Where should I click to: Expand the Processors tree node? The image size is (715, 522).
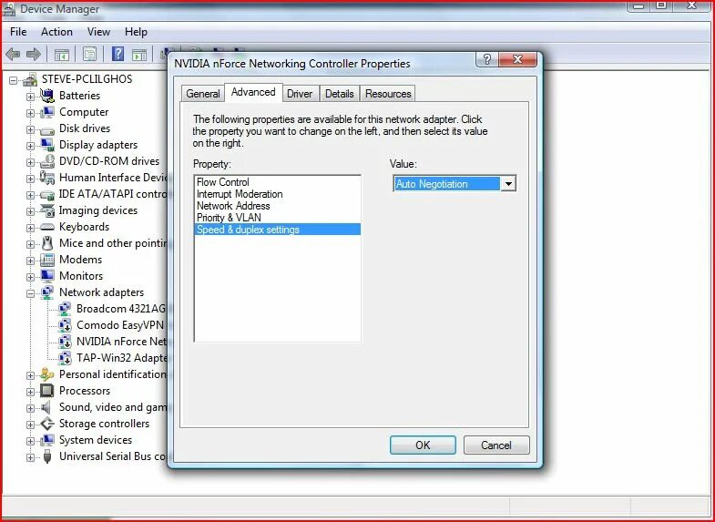30,392
